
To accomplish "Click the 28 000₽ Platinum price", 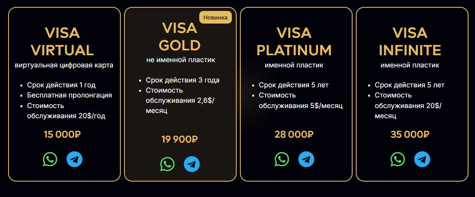I will tap(294, 134).
